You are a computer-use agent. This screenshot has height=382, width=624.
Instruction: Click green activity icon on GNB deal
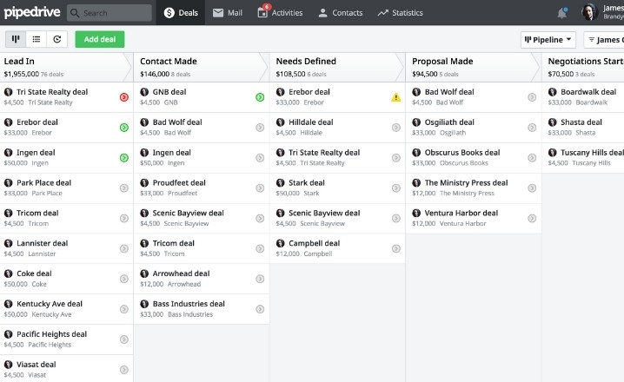[260, 97]
